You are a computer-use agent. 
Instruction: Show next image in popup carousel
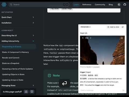tap(91, 38)
